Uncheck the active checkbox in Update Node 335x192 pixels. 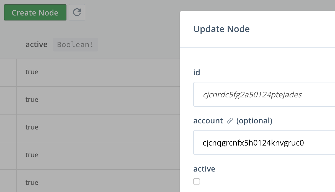197,181
